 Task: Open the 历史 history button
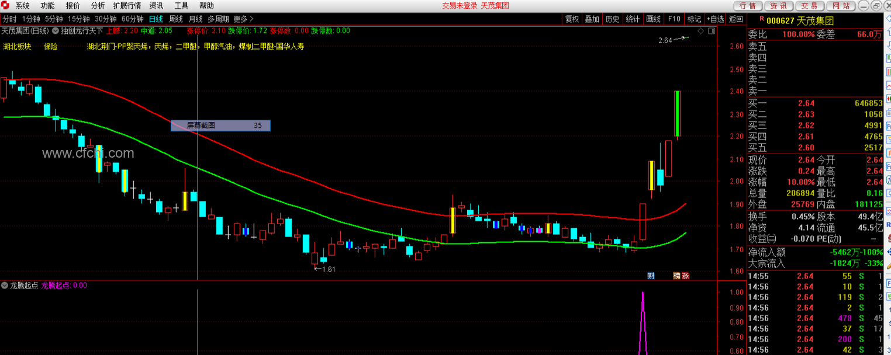coord(612,19)
